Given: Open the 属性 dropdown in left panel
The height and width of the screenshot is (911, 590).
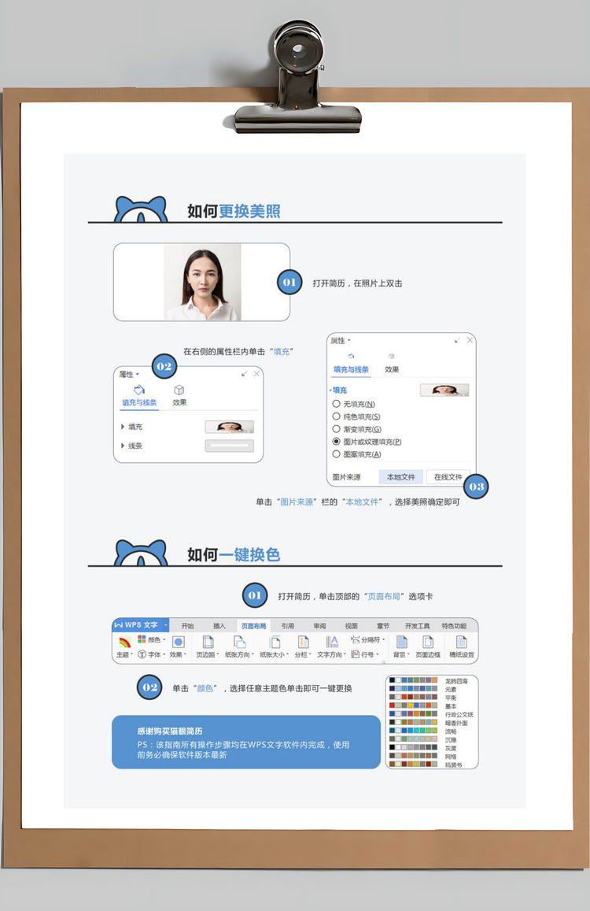Looking at the screenshot, I should point(129,374).
